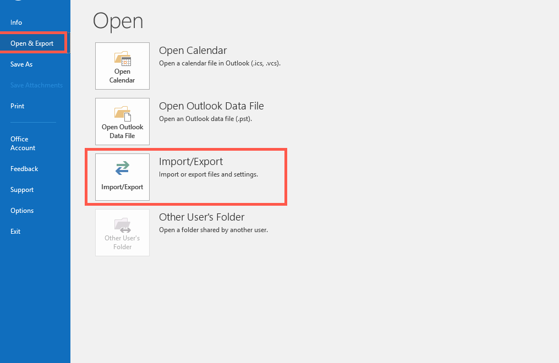The width and height of the screenshot is (559, 363).
Task: Select the Open Calendar icon
Action: click(122, 65)
